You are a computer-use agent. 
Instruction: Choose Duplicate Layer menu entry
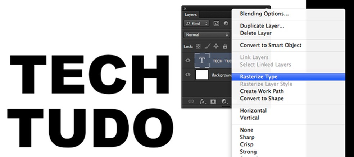(x=262, y=26)
